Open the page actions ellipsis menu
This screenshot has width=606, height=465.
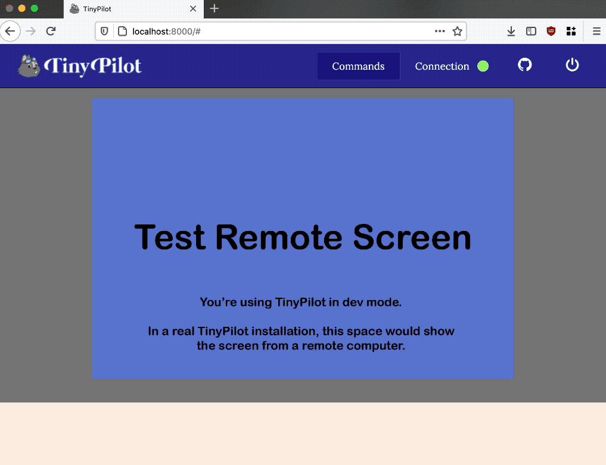coord(440,30)
